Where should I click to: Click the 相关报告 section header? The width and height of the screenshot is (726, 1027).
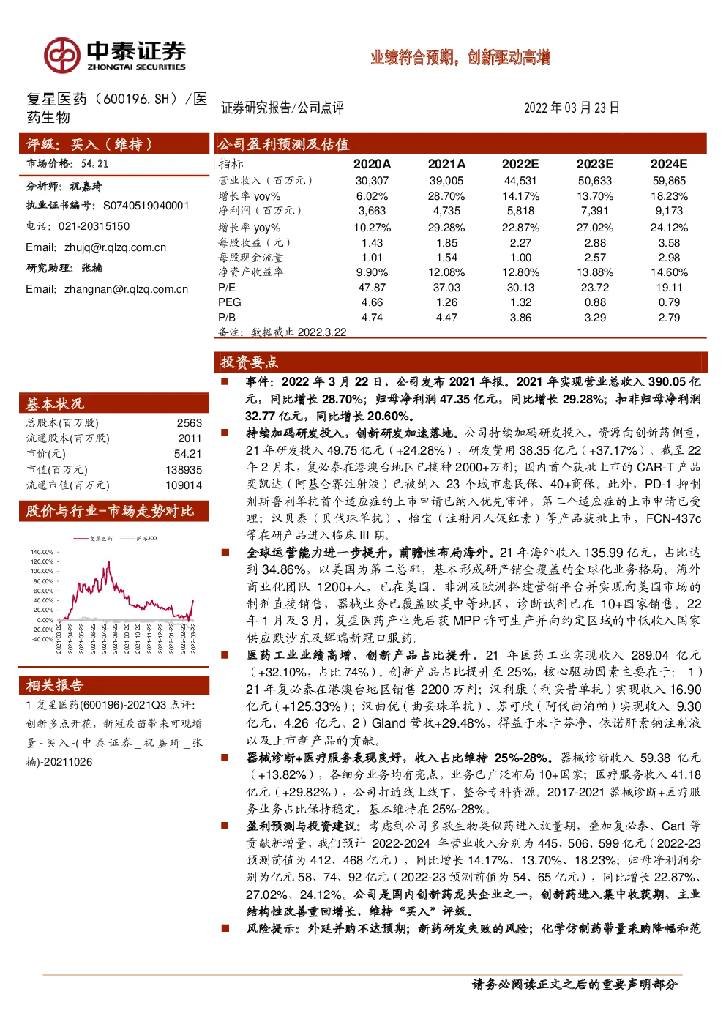113,685
